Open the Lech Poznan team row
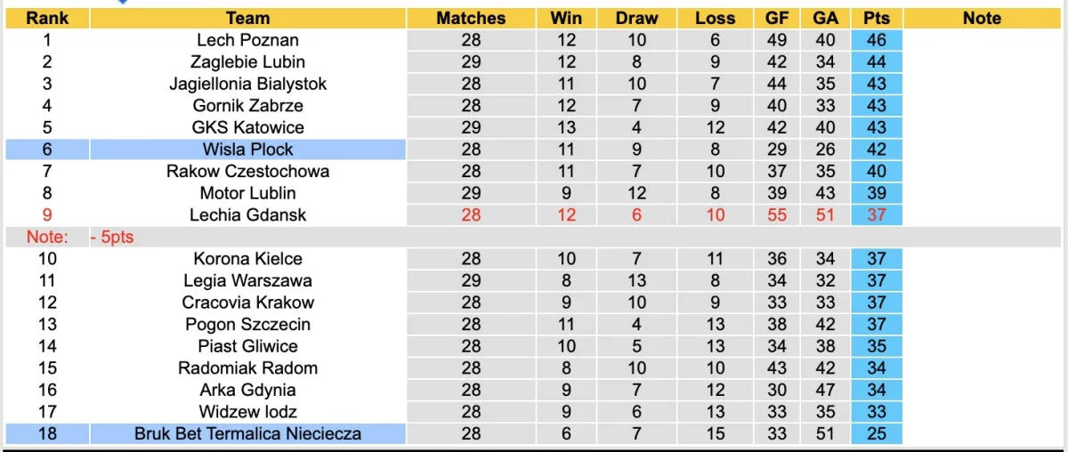1068x452 pixels. [247, 40]
